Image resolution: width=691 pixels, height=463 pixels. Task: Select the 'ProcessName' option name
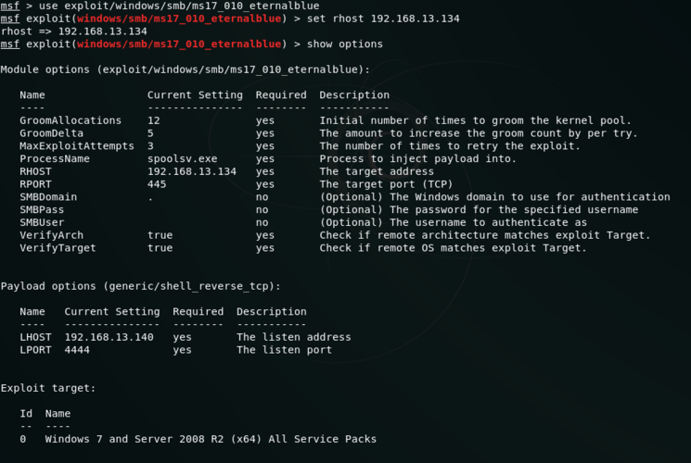click(55, 159)
